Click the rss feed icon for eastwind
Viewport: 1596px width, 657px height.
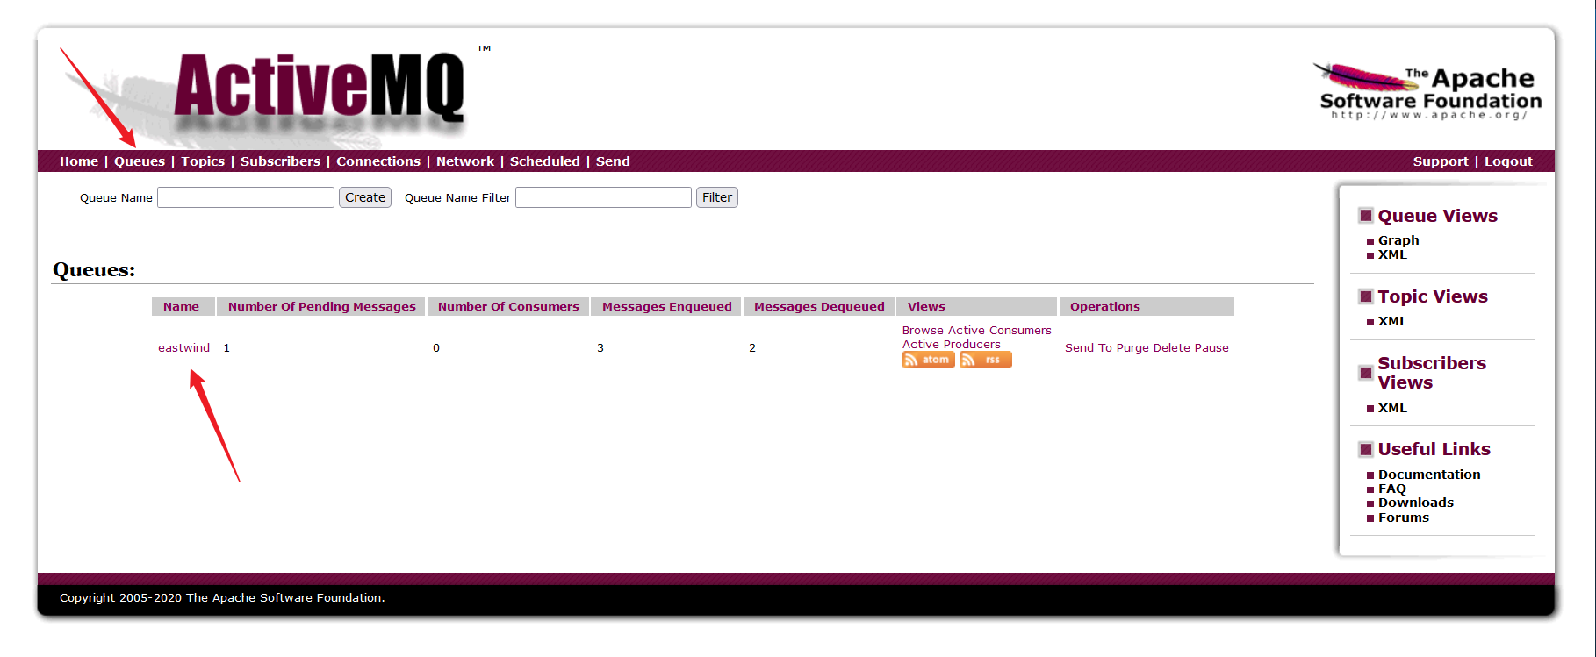click(x=986, y=360)
